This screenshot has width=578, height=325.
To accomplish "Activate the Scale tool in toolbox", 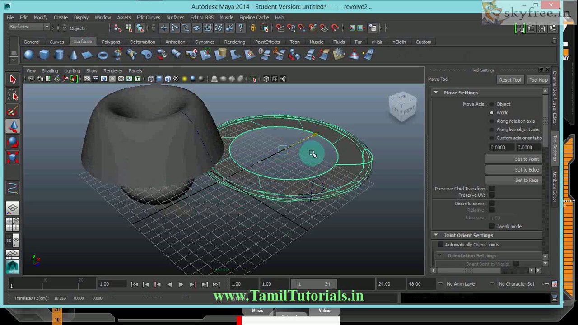I will 13,158.
